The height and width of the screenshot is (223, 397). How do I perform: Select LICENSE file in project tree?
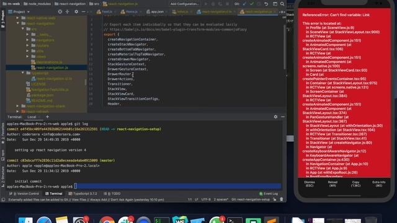[x=36, y=84]
